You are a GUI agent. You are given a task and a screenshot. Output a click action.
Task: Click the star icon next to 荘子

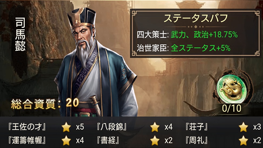click(243, 127)
